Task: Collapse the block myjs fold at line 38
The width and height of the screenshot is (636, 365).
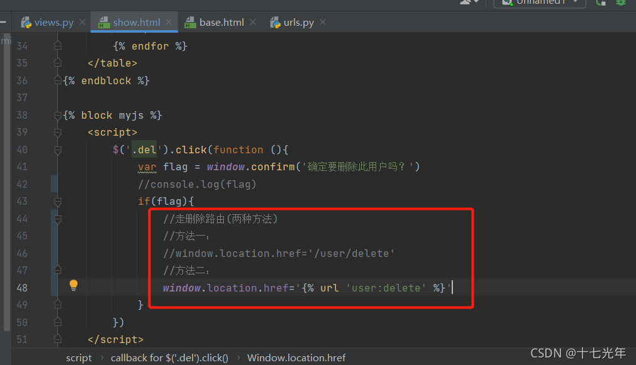Action: click(58, 116)
